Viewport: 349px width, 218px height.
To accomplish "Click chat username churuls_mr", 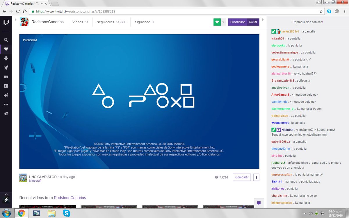I will [x=279, y=196].
